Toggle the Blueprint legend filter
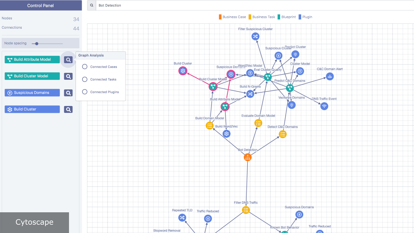This screenshot has height=233, width=414. tap(287, 17)
